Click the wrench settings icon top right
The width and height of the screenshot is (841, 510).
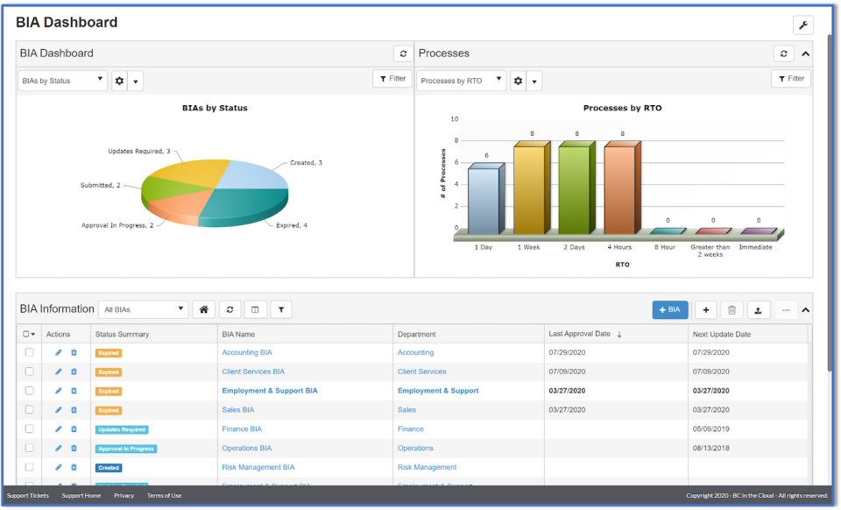point(803,25)
